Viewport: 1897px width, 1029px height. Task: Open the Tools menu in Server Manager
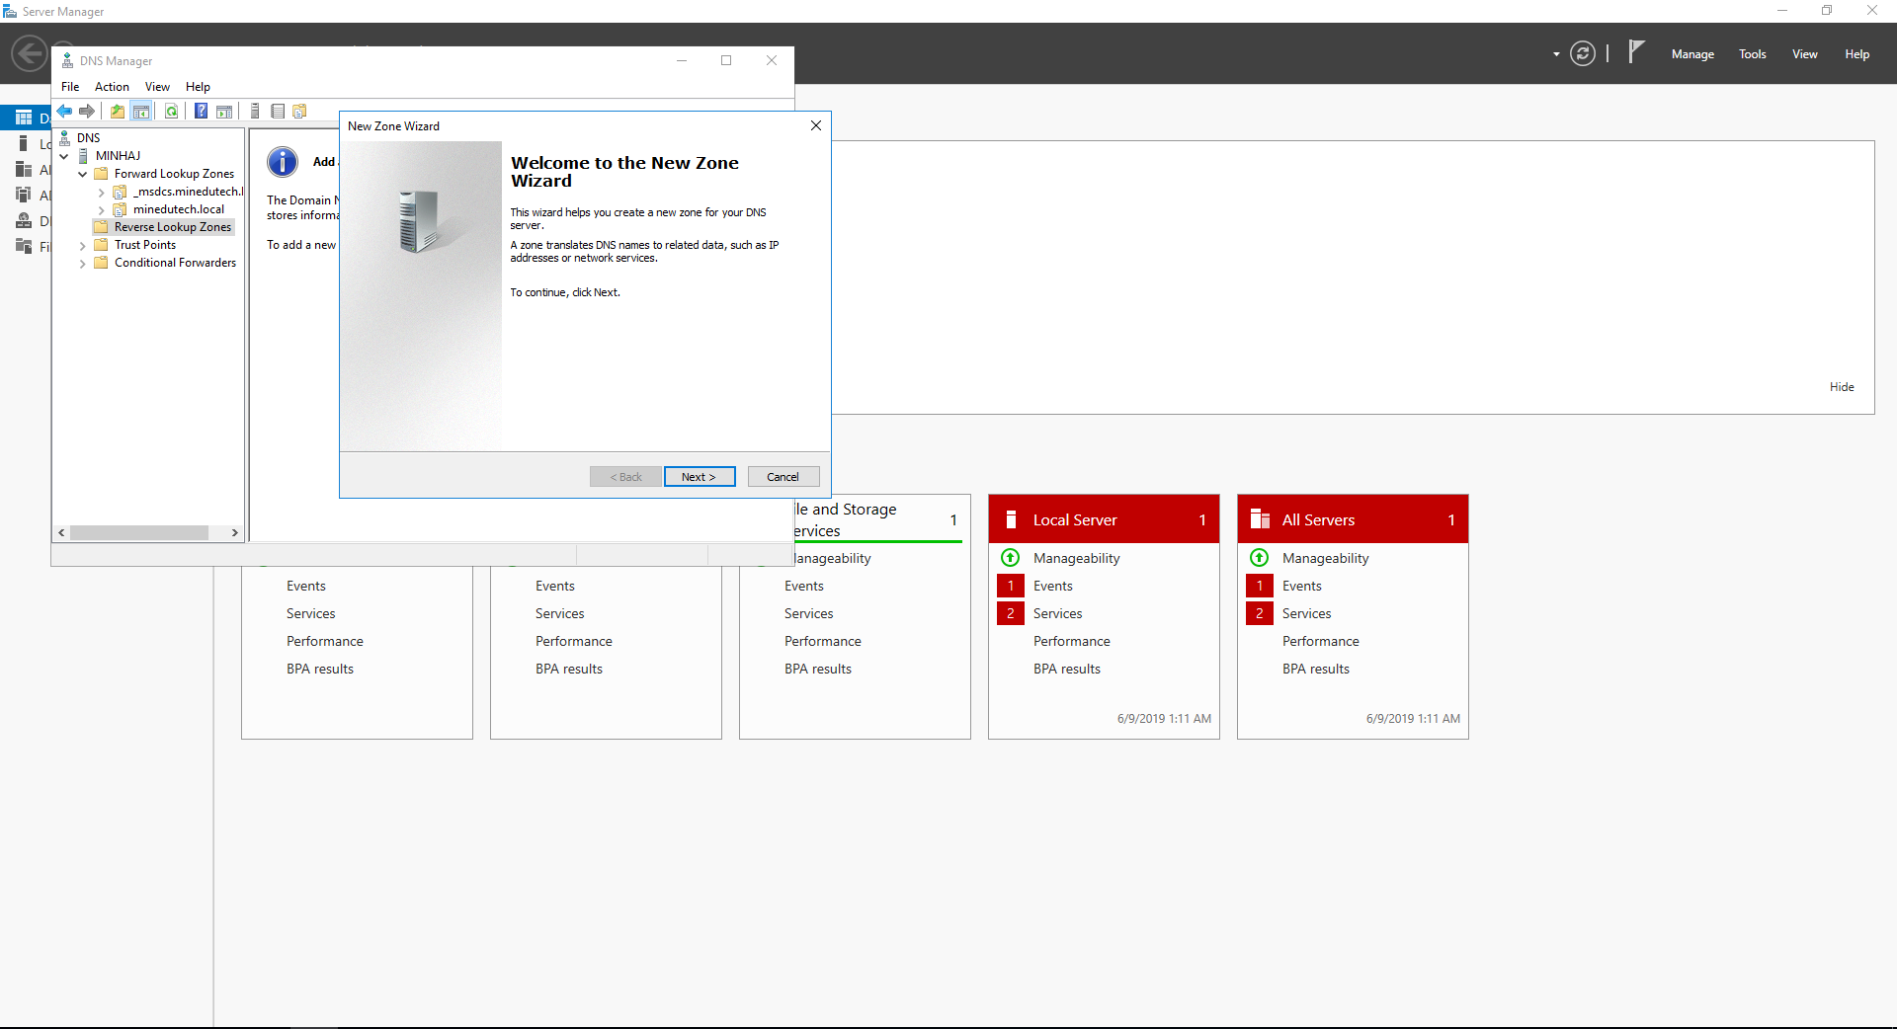[x=1752, y=54]
